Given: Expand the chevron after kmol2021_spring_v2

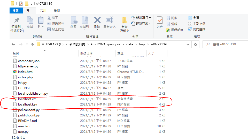Looking at the screenshot, I should [x=123, y=44].
